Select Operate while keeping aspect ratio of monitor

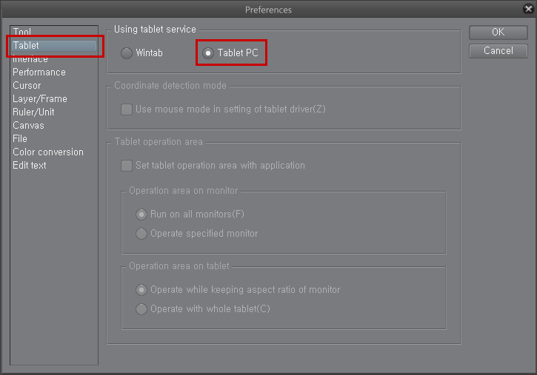coord(141,290)
